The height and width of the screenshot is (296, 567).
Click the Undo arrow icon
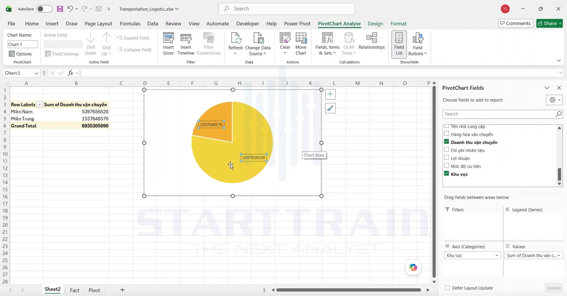[x=70, y=9]
